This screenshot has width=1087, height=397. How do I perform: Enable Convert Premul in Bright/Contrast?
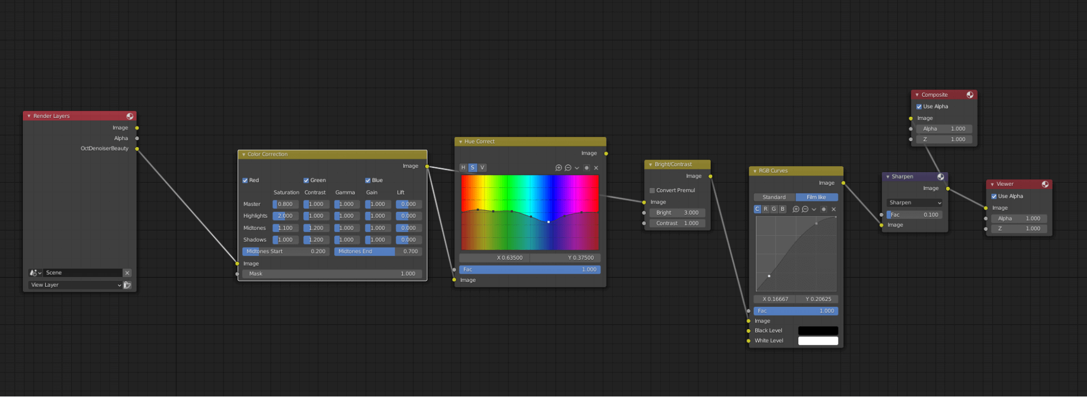click(x=653, y=191)
